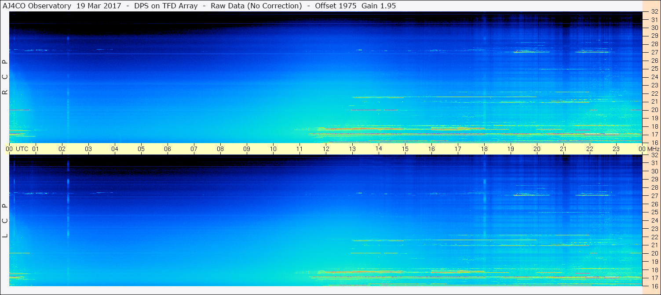The image size is (661, 295).
Task: Select the 06 hour marker on time axis
Action: pos(168,149)
